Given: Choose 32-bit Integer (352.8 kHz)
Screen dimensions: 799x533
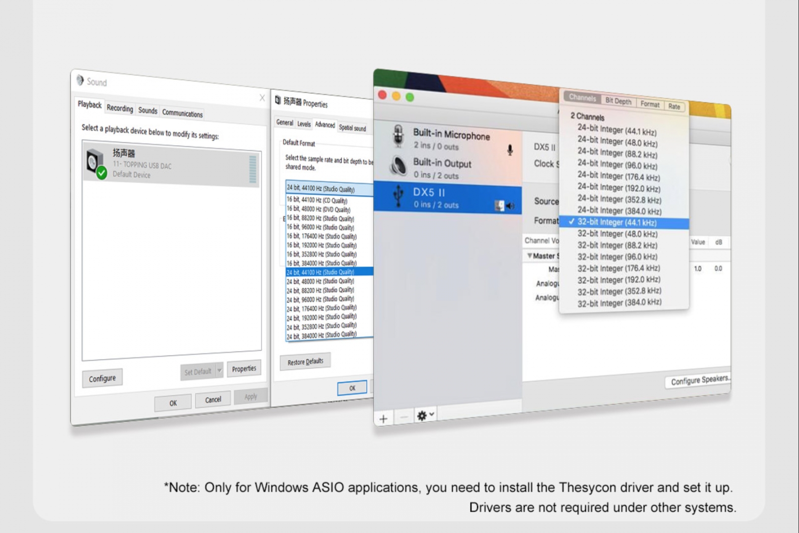Looking at the screenshot, I should pyautogui.click(x=619, y=292).
